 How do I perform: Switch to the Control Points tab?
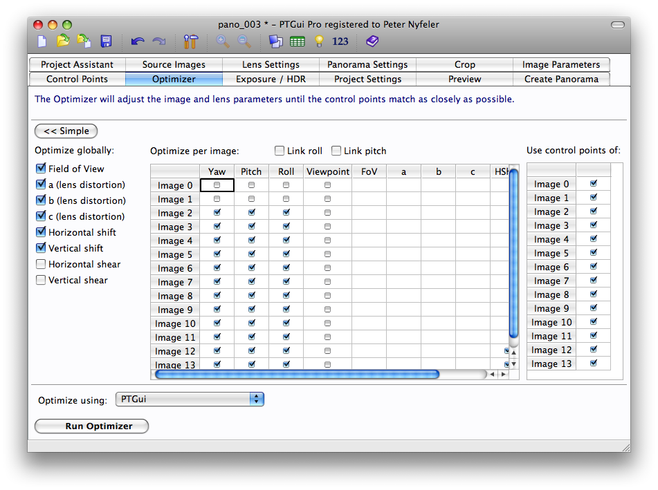[77, 79]
